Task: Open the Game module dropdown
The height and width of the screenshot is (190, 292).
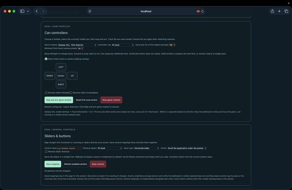Action: [x=77, y=45]
